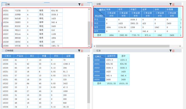Viewport: 186px width, 109px height.
Task: Click the down arrow of the 订单 table scrollbar
Action: (x=89, y=46)
